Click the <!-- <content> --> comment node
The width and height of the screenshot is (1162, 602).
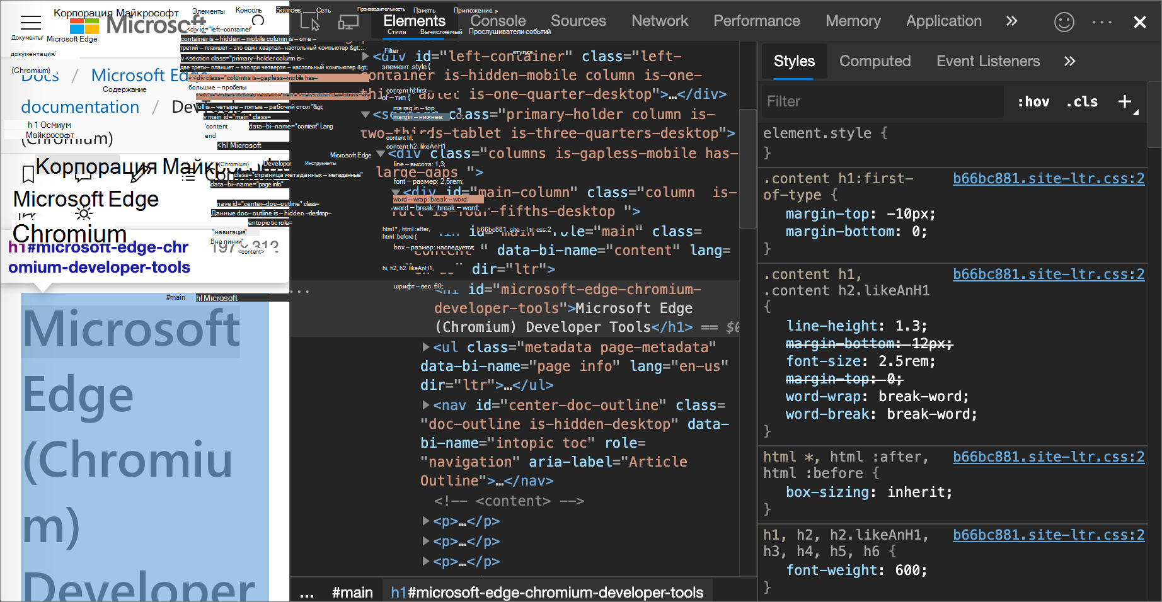click(509, 501)
